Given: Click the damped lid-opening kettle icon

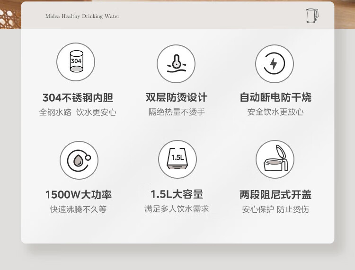Looking at the screenshot, I should click(x=275, y=159).
